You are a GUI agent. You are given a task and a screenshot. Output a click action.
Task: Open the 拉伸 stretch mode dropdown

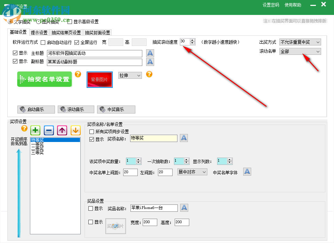(130, 75)
